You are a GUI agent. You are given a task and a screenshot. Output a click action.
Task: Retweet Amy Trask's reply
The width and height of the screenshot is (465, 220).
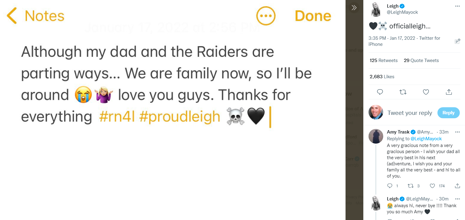point(411,186)
